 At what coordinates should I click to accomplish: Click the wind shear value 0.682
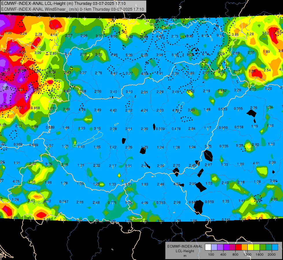[x=222, y=91]
